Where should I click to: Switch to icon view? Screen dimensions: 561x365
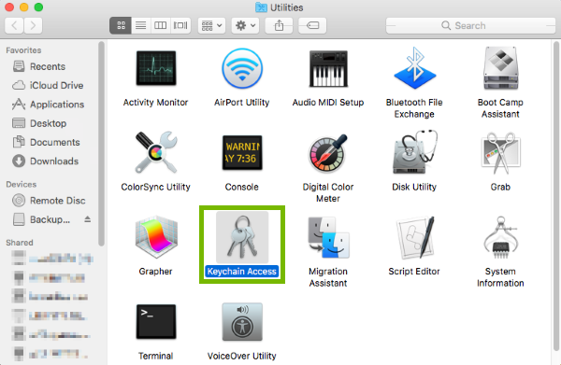121,26
